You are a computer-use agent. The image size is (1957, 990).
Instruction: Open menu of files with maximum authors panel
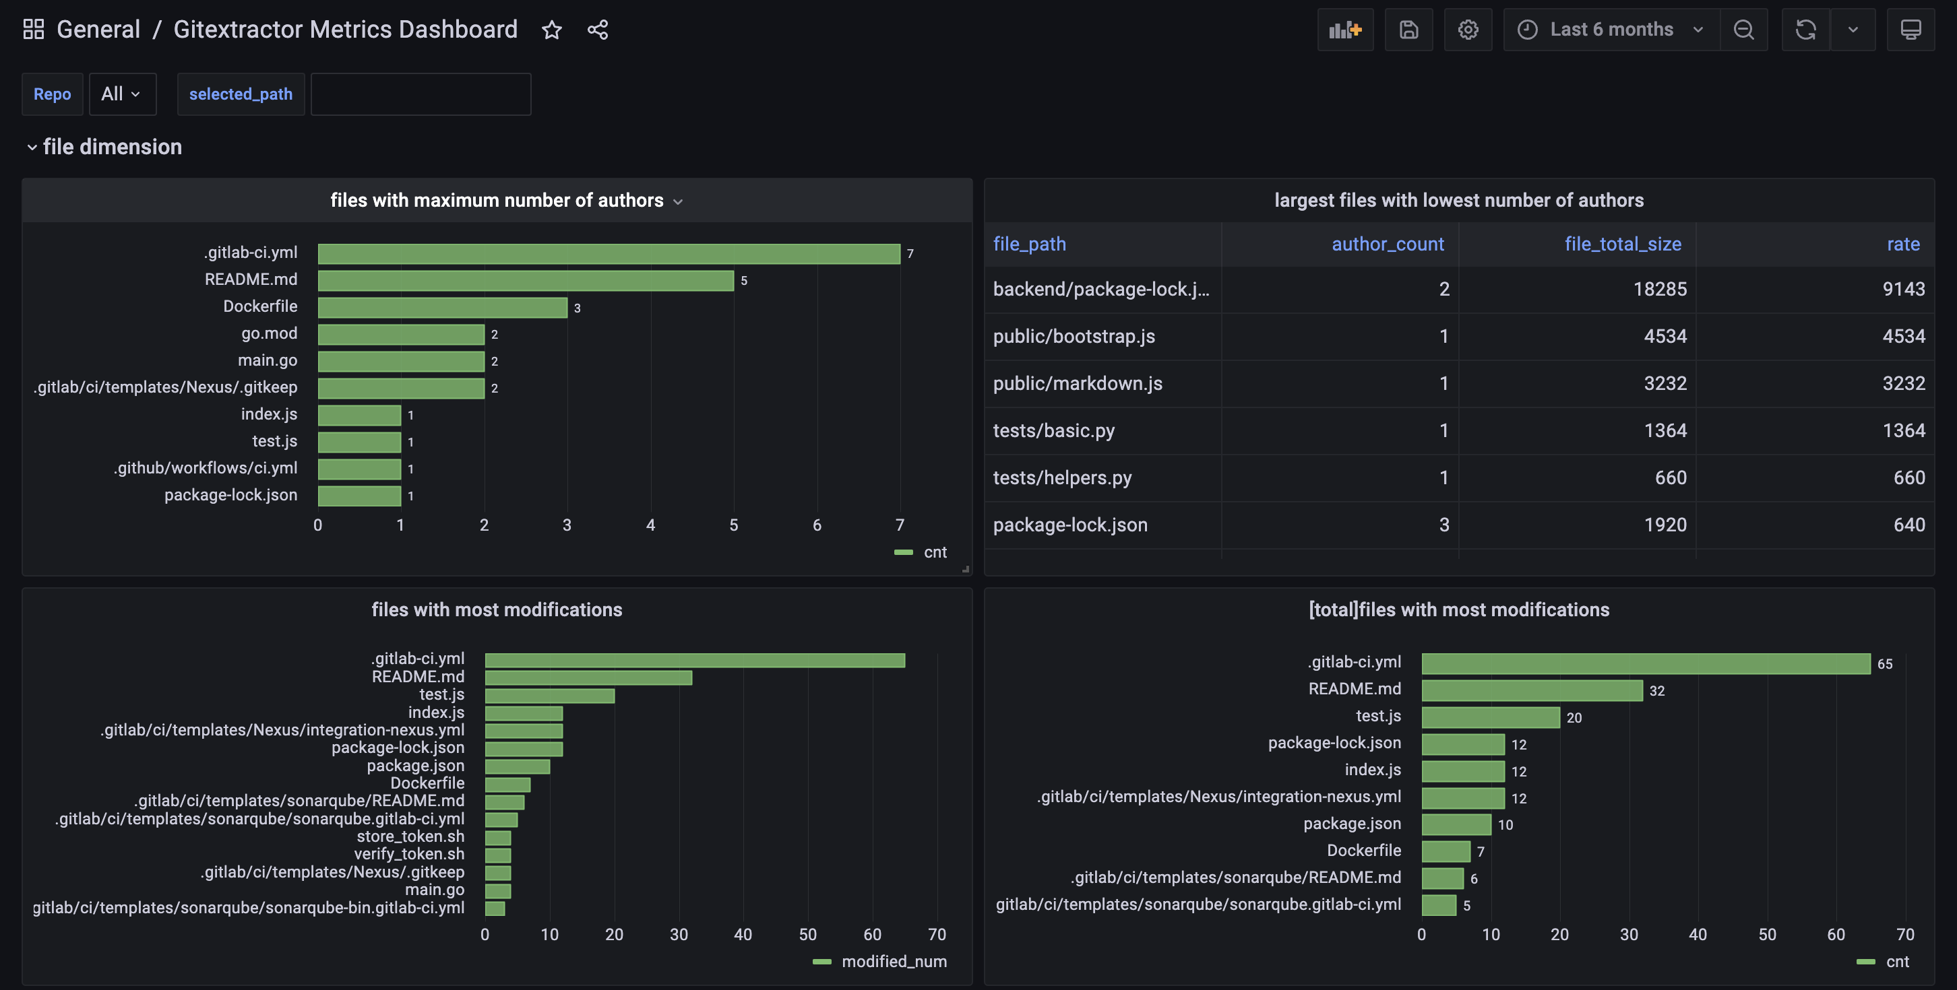click(x=677, y=201)
